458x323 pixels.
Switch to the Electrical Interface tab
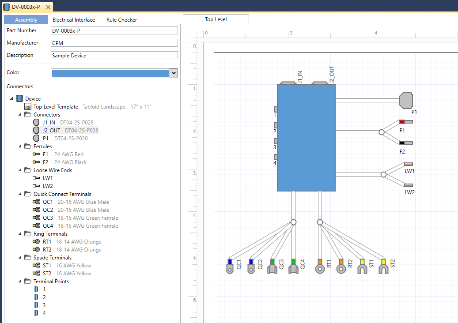pos(74,20)
